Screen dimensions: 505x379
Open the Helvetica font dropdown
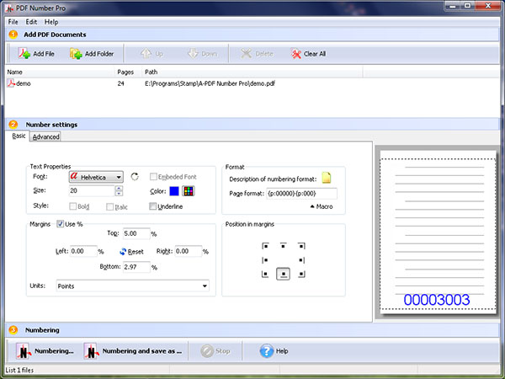[x=96, y=177]
